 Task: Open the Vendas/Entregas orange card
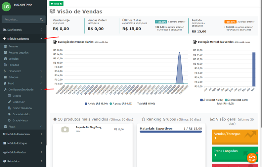[x=234, y=136]
